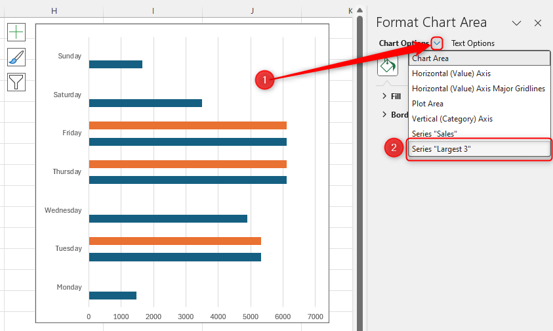Open the Chart Styles paintbrush button

[16, 57]
